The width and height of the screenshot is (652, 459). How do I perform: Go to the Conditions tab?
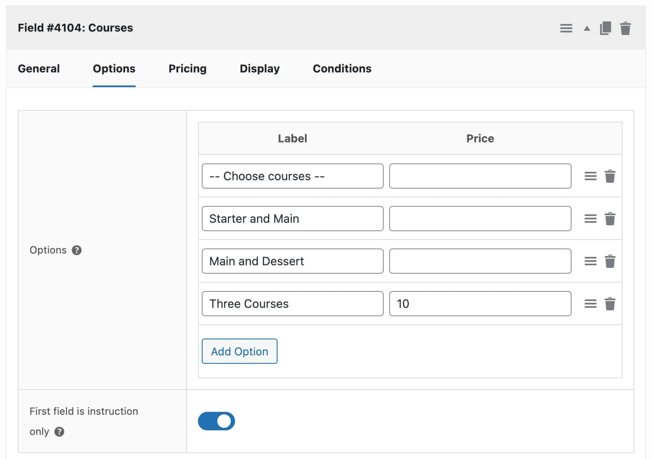pos(342,69)
